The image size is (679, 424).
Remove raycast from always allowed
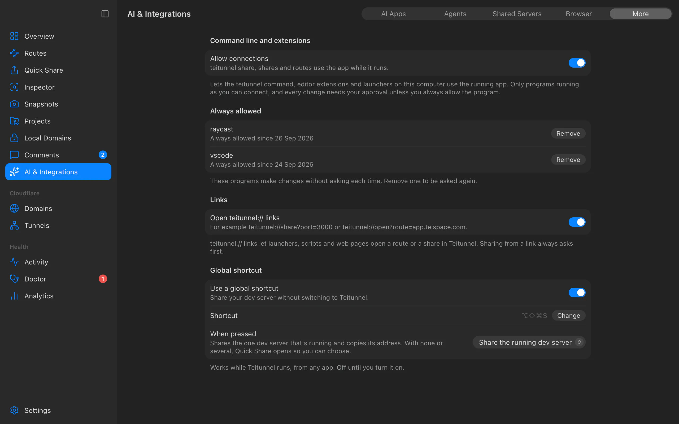click(x=568, y=134)
